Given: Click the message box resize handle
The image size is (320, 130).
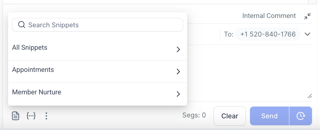Looking at the screenshot, I should pyautogui.click(x=310, y=96).
